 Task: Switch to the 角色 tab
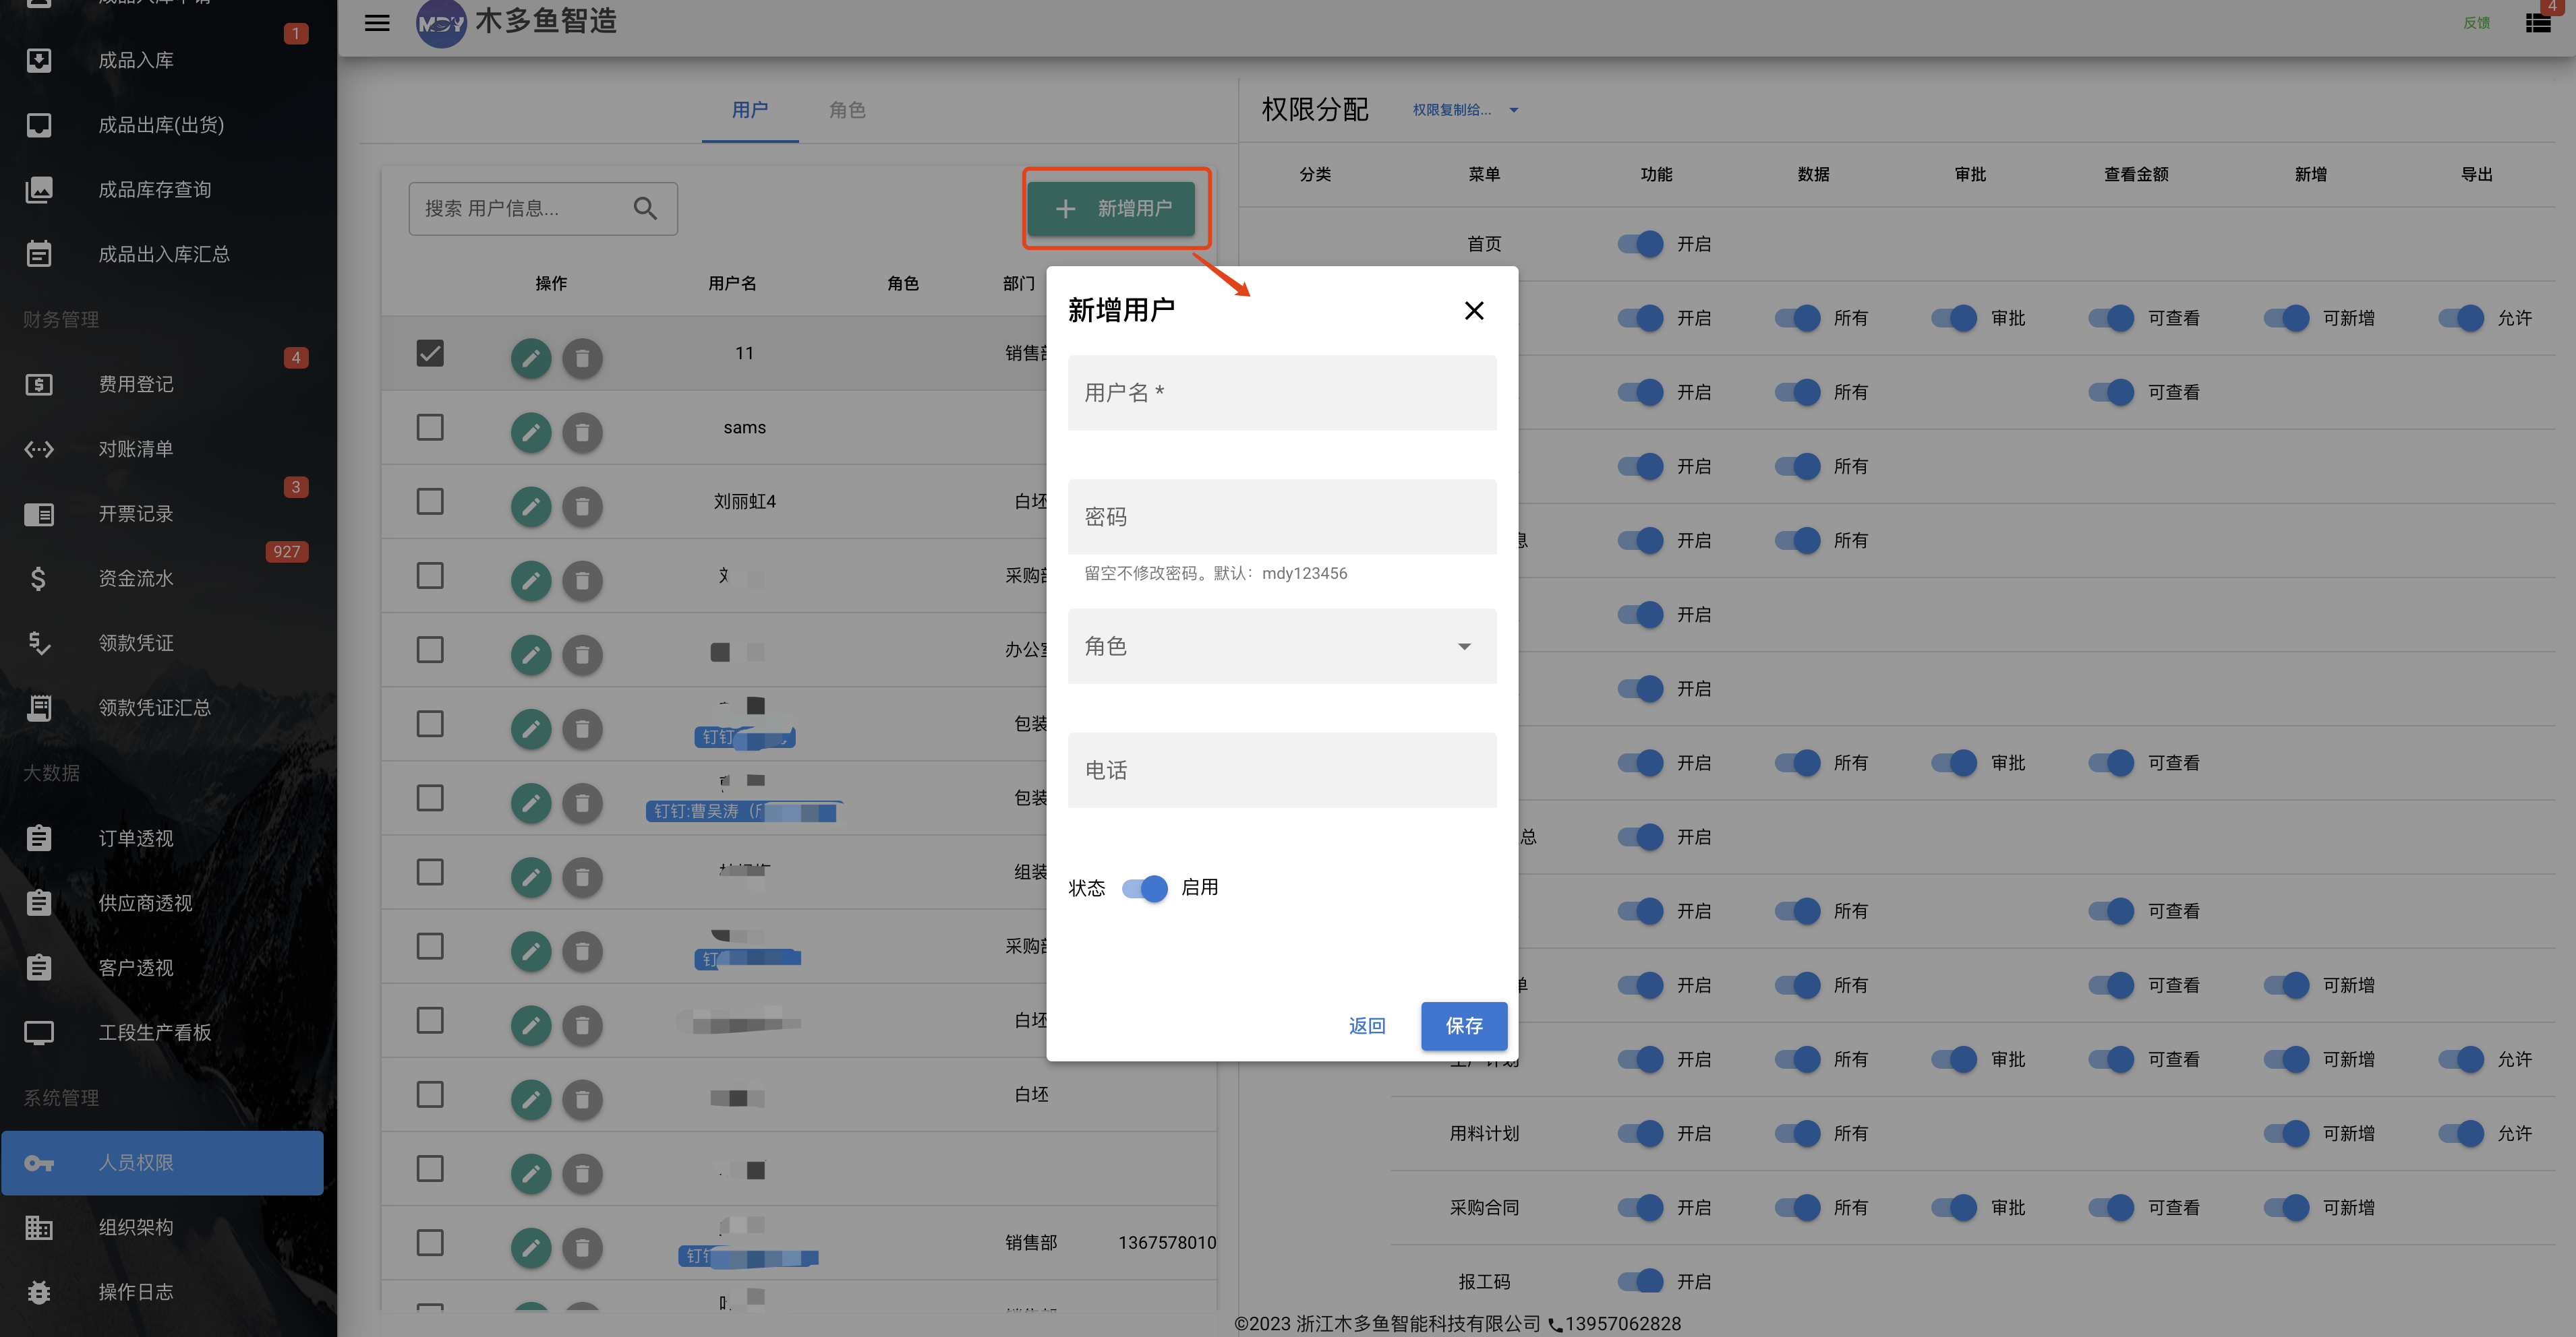847,110
